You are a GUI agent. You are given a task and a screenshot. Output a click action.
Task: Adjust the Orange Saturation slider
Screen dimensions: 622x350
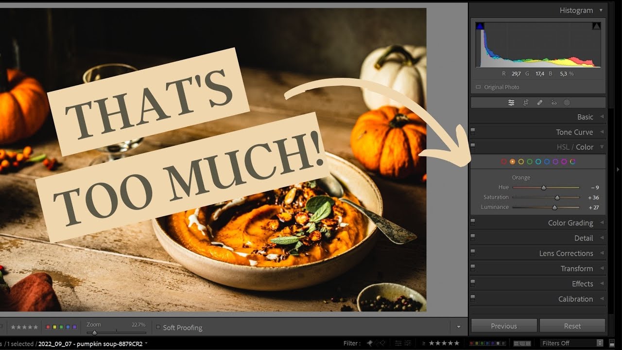tap(557, 197)
